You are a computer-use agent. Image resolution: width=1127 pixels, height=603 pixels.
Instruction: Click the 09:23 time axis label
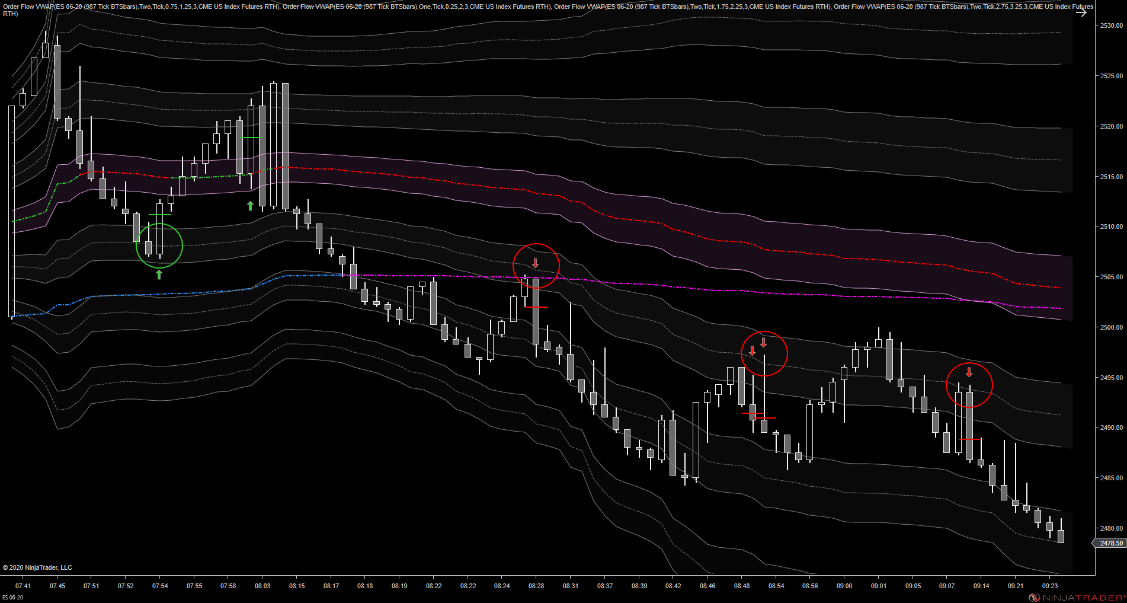[x=1050, y=586]
